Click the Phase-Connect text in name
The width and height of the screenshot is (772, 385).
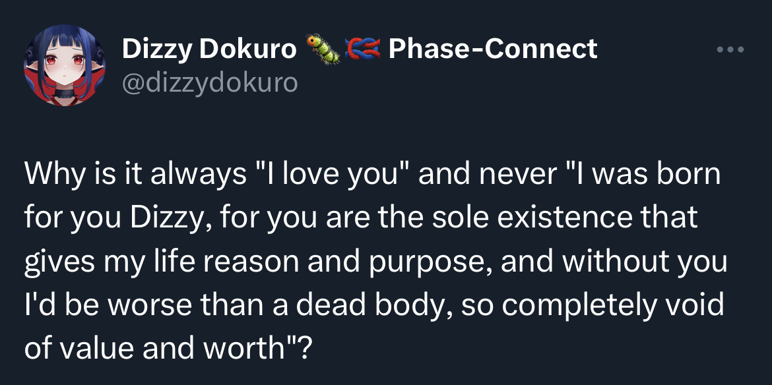pos(493,49)
